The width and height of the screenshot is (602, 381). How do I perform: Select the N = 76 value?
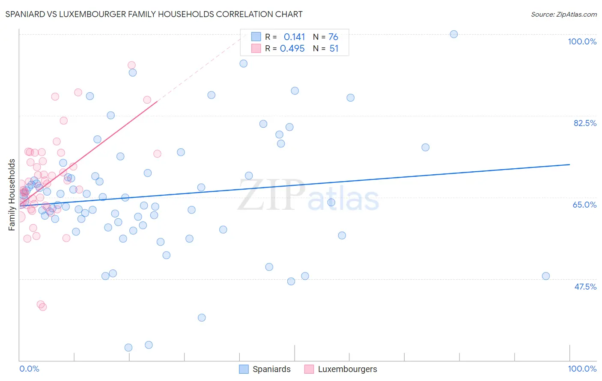coord(333,37)
